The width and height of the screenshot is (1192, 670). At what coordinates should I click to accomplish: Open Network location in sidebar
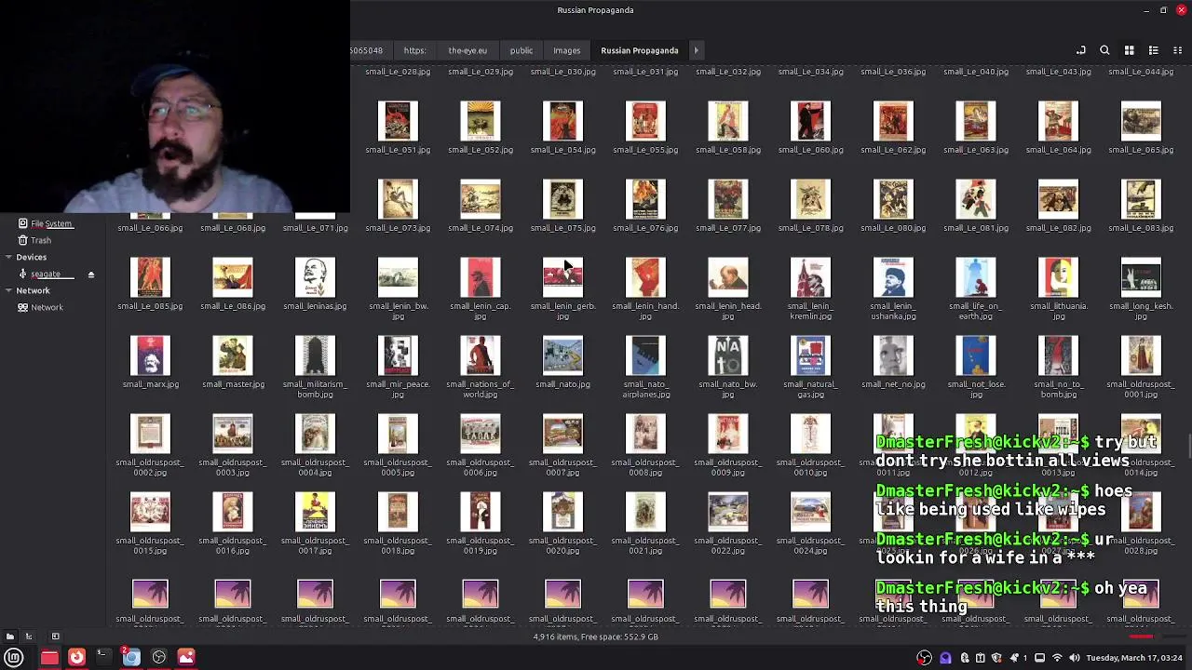47,307
